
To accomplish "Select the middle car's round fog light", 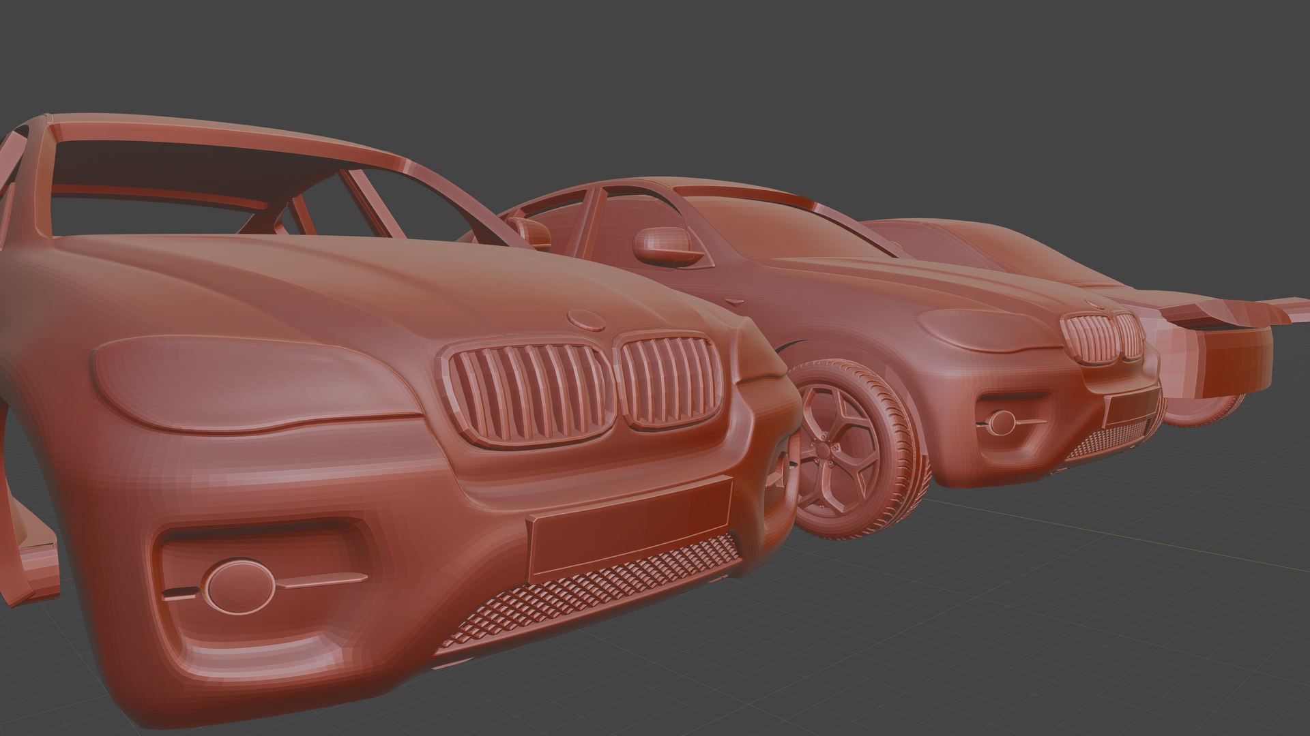I will 1002,422.
